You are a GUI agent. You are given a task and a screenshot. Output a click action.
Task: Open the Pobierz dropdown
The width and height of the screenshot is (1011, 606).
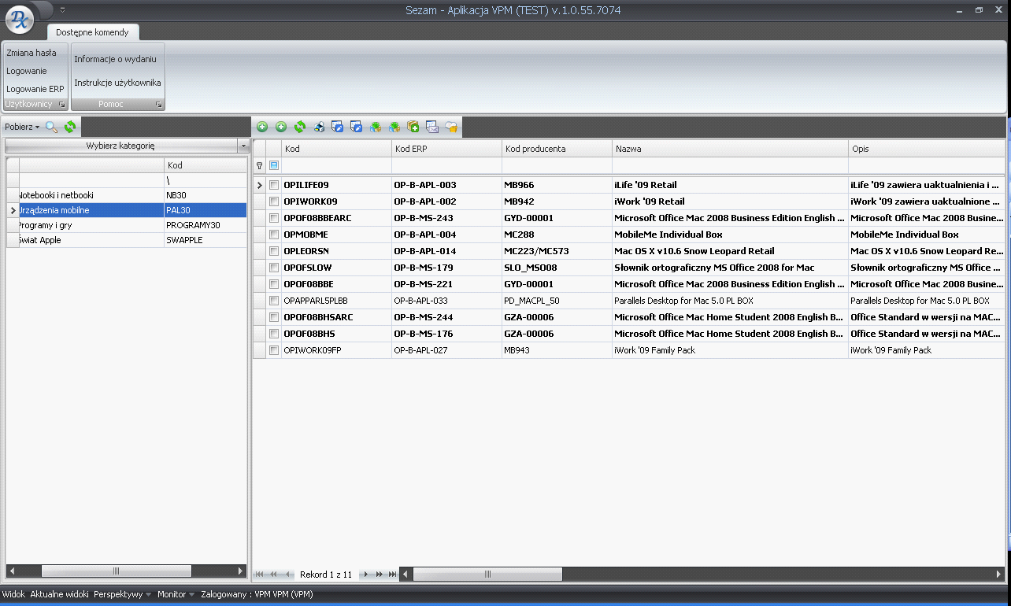21,127
